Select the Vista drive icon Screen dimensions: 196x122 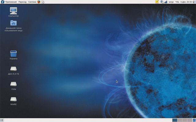pos(13,84)
